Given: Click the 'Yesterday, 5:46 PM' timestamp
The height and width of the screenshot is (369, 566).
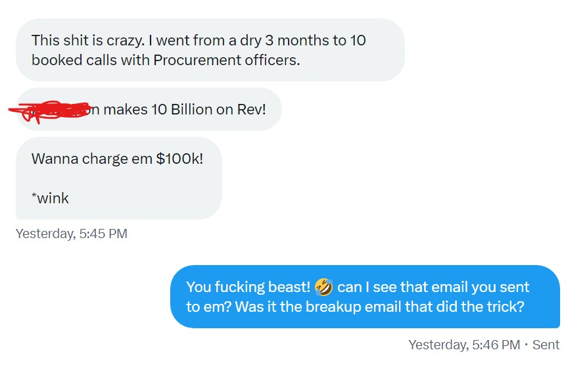Looking at the screenshot, I should [x=464, y=345].
